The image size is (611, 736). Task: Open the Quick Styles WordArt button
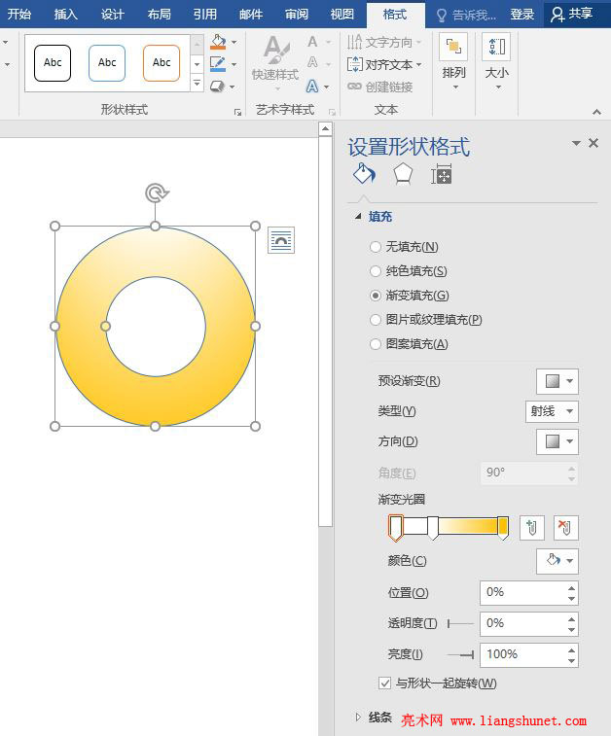tap(275, 63)
